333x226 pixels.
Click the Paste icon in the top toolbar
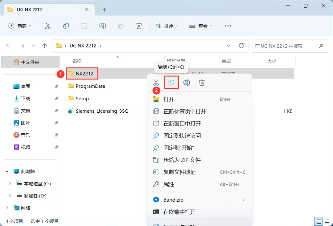tap(84, 26)
